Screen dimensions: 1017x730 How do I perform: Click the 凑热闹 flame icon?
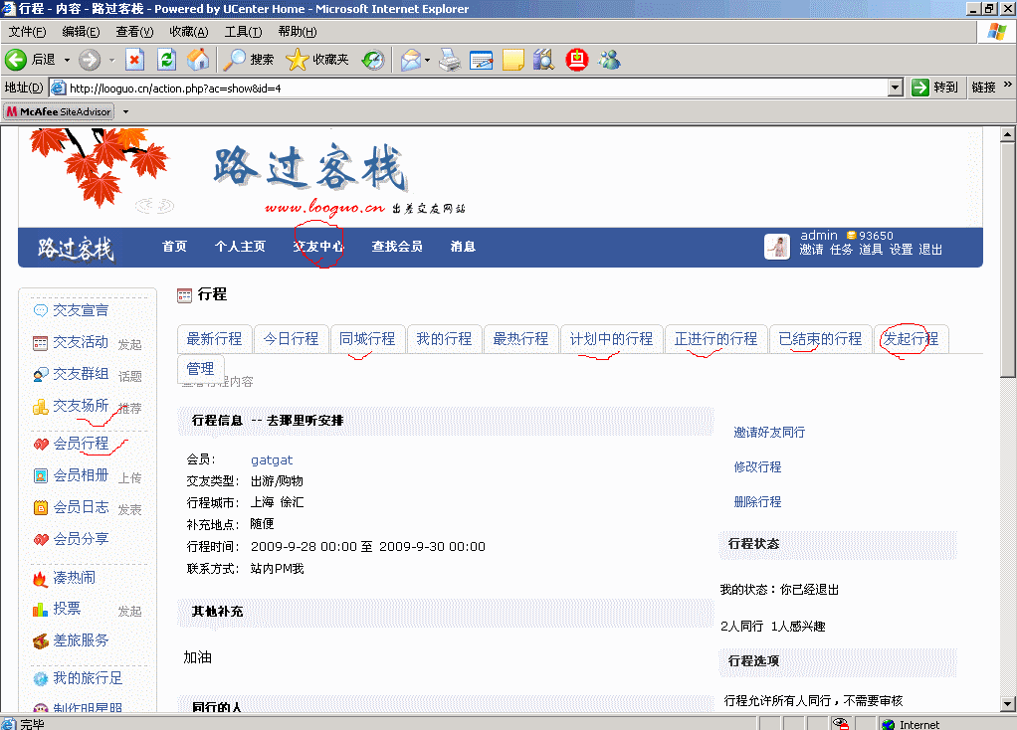[x=40, y=578]
